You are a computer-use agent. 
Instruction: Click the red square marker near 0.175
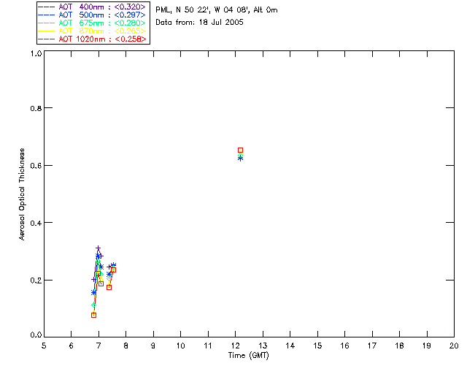pyautogui.click(x=109, y=287)
